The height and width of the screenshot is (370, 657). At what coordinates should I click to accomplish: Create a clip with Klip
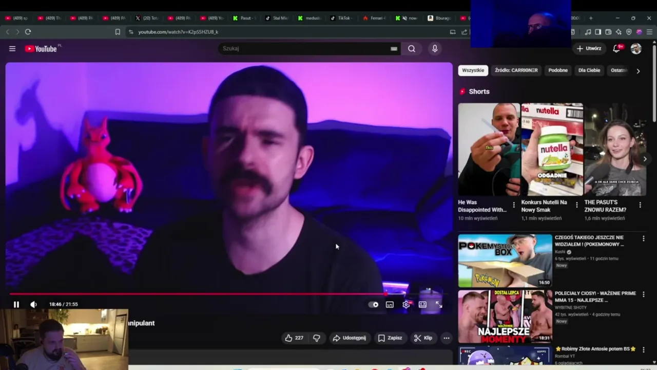pos(423,338)
